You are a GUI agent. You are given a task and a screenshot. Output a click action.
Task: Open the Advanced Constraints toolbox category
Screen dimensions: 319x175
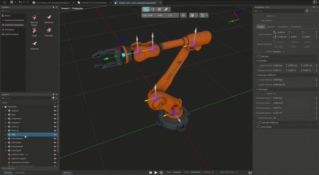pos(15,20)
